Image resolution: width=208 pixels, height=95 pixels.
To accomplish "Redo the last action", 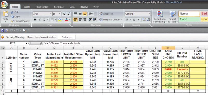I will (x=17, y=30).
